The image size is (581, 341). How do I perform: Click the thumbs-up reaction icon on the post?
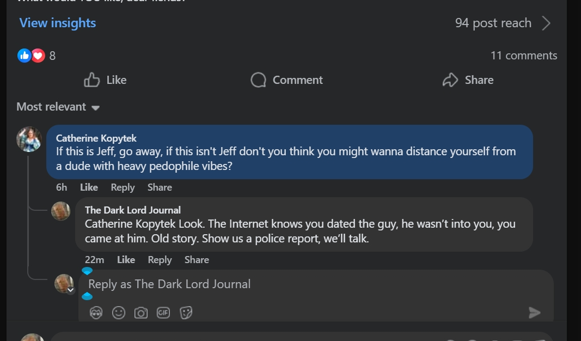point(24,56)
